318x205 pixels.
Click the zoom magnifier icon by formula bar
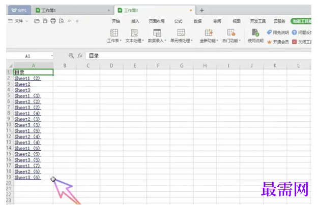[x=71, y=56]
